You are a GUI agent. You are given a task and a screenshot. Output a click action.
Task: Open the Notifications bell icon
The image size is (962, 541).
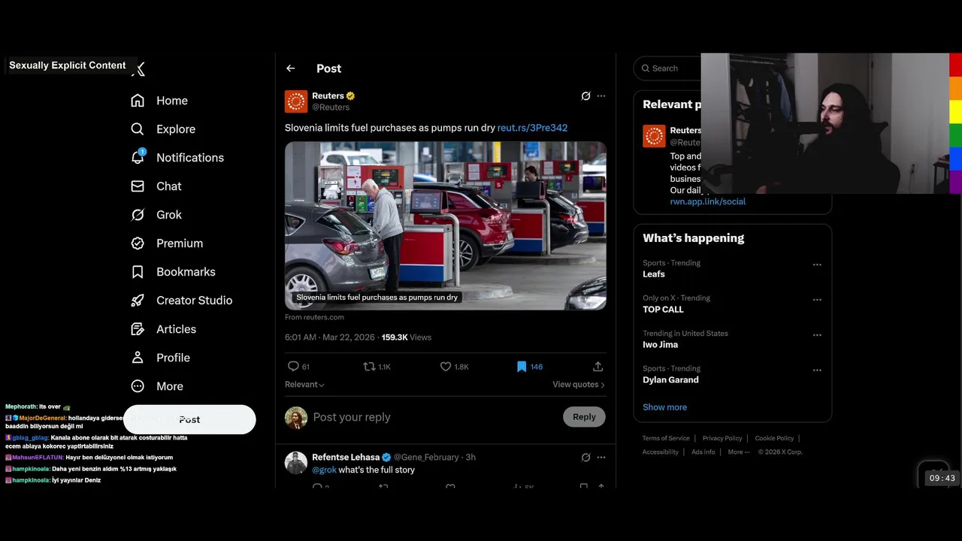point(138,157)
